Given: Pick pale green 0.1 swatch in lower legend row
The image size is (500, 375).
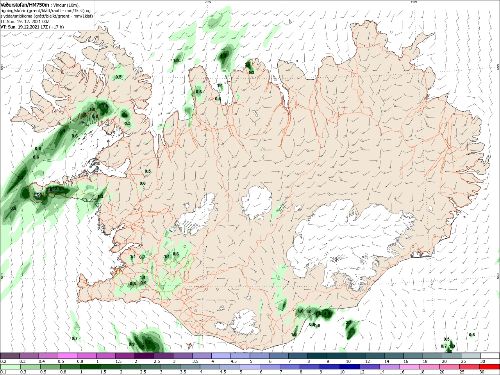Looking at the screenshot, I should (10, 367).
